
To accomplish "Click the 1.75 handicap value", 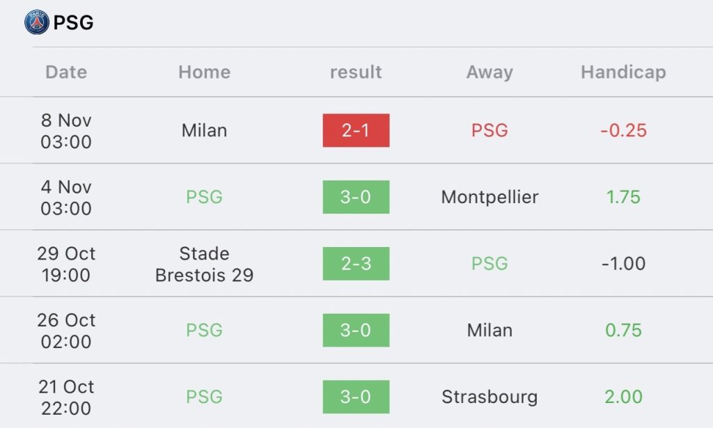I will click(623, 197).
